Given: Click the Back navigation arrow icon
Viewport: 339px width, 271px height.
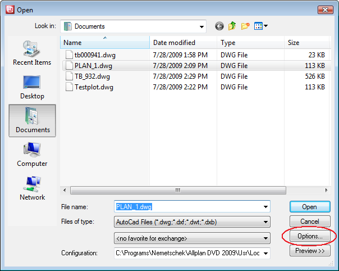Looking at the screenshot, I should tap(219, 26).
